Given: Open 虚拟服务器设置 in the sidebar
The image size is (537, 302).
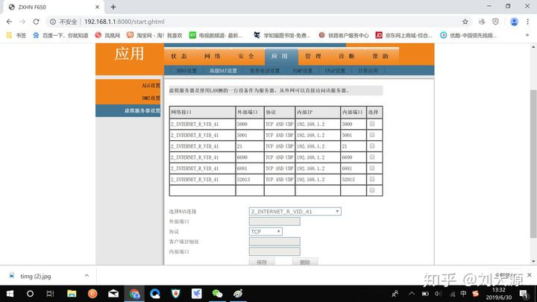Looking at the screenshot, I should click(x=128, y=110).
